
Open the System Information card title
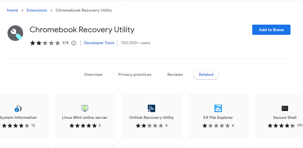[18, 117]
